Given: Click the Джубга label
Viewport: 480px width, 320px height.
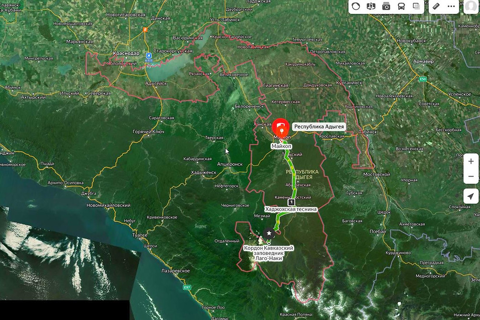Looking at the screenshot, I should click(89, 193).
